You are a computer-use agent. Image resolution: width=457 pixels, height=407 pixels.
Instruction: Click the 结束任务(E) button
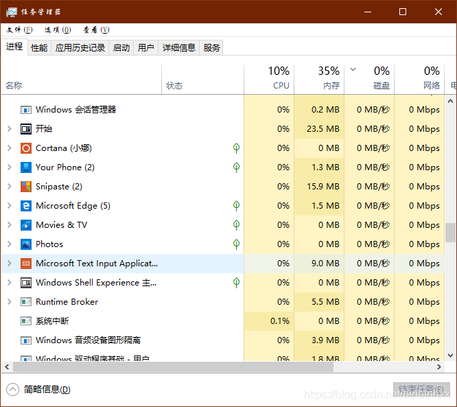point(421,390)
